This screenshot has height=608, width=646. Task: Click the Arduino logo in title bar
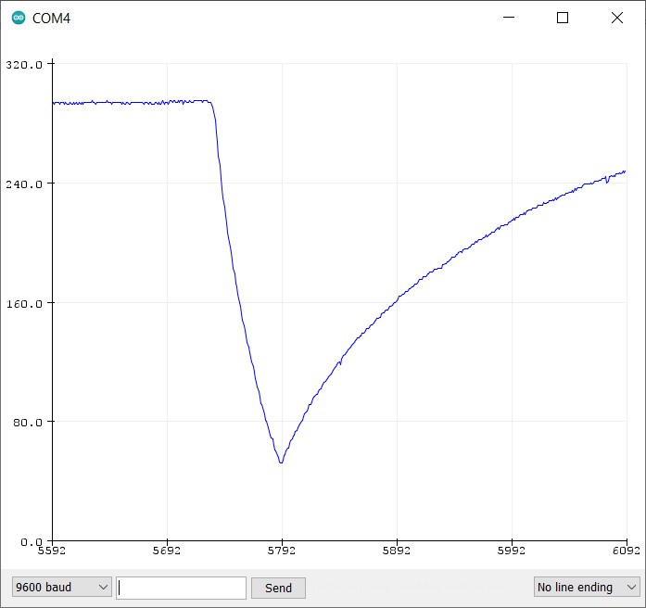(19, 18)
